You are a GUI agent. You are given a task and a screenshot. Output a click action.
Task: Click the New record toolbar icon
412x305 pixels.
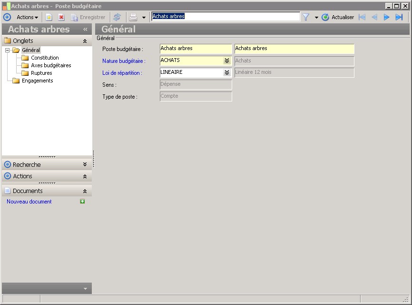coord(49,17)
